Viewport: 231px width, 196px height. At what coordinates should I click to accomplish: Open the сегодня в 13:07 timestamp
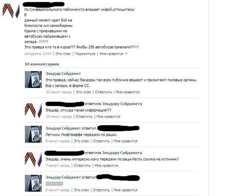pos(38,54)
